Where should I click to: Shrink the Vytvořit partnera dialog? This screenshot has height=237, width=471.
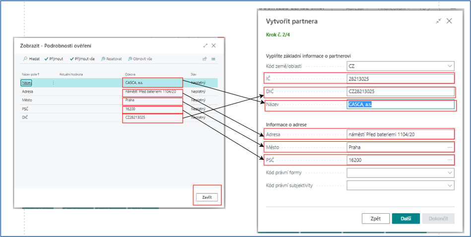[438, 21]
